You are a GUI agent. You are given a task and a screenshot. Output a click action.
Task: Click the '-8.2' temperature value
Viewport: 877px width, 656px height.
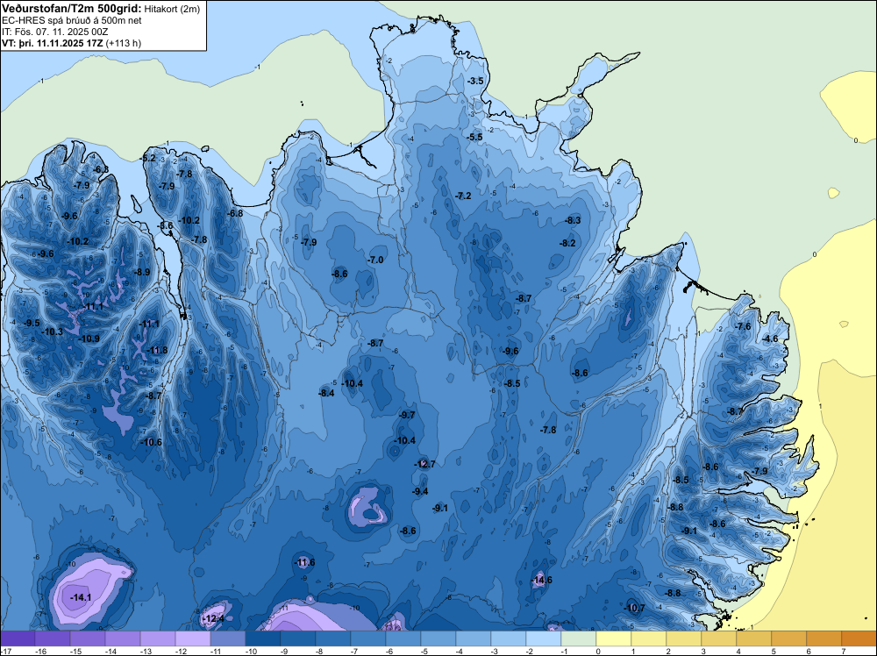point(567,243)
